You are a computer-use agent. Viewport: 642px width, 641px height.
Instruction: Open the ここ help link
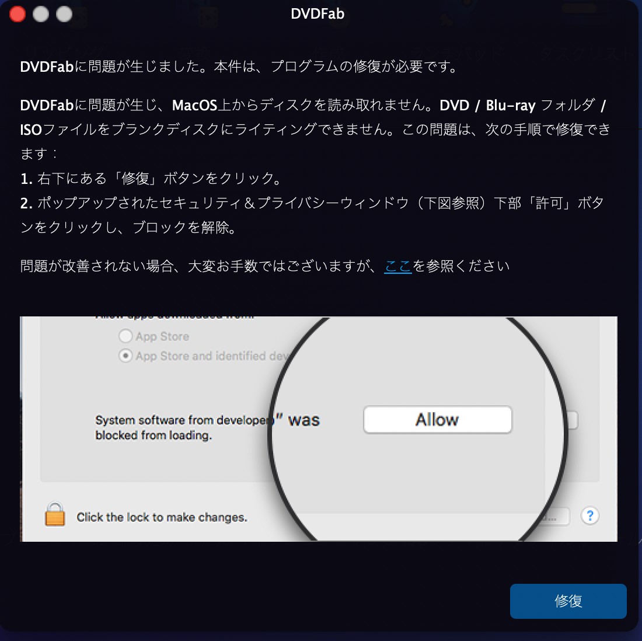[x=397, y=266]
